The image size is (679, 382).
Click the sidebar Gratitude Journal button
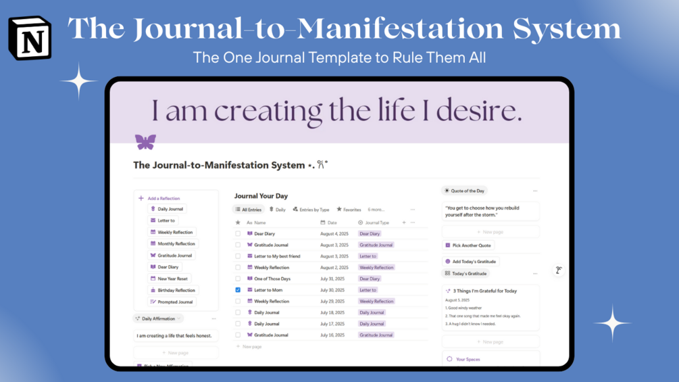(x=171, y=256)
